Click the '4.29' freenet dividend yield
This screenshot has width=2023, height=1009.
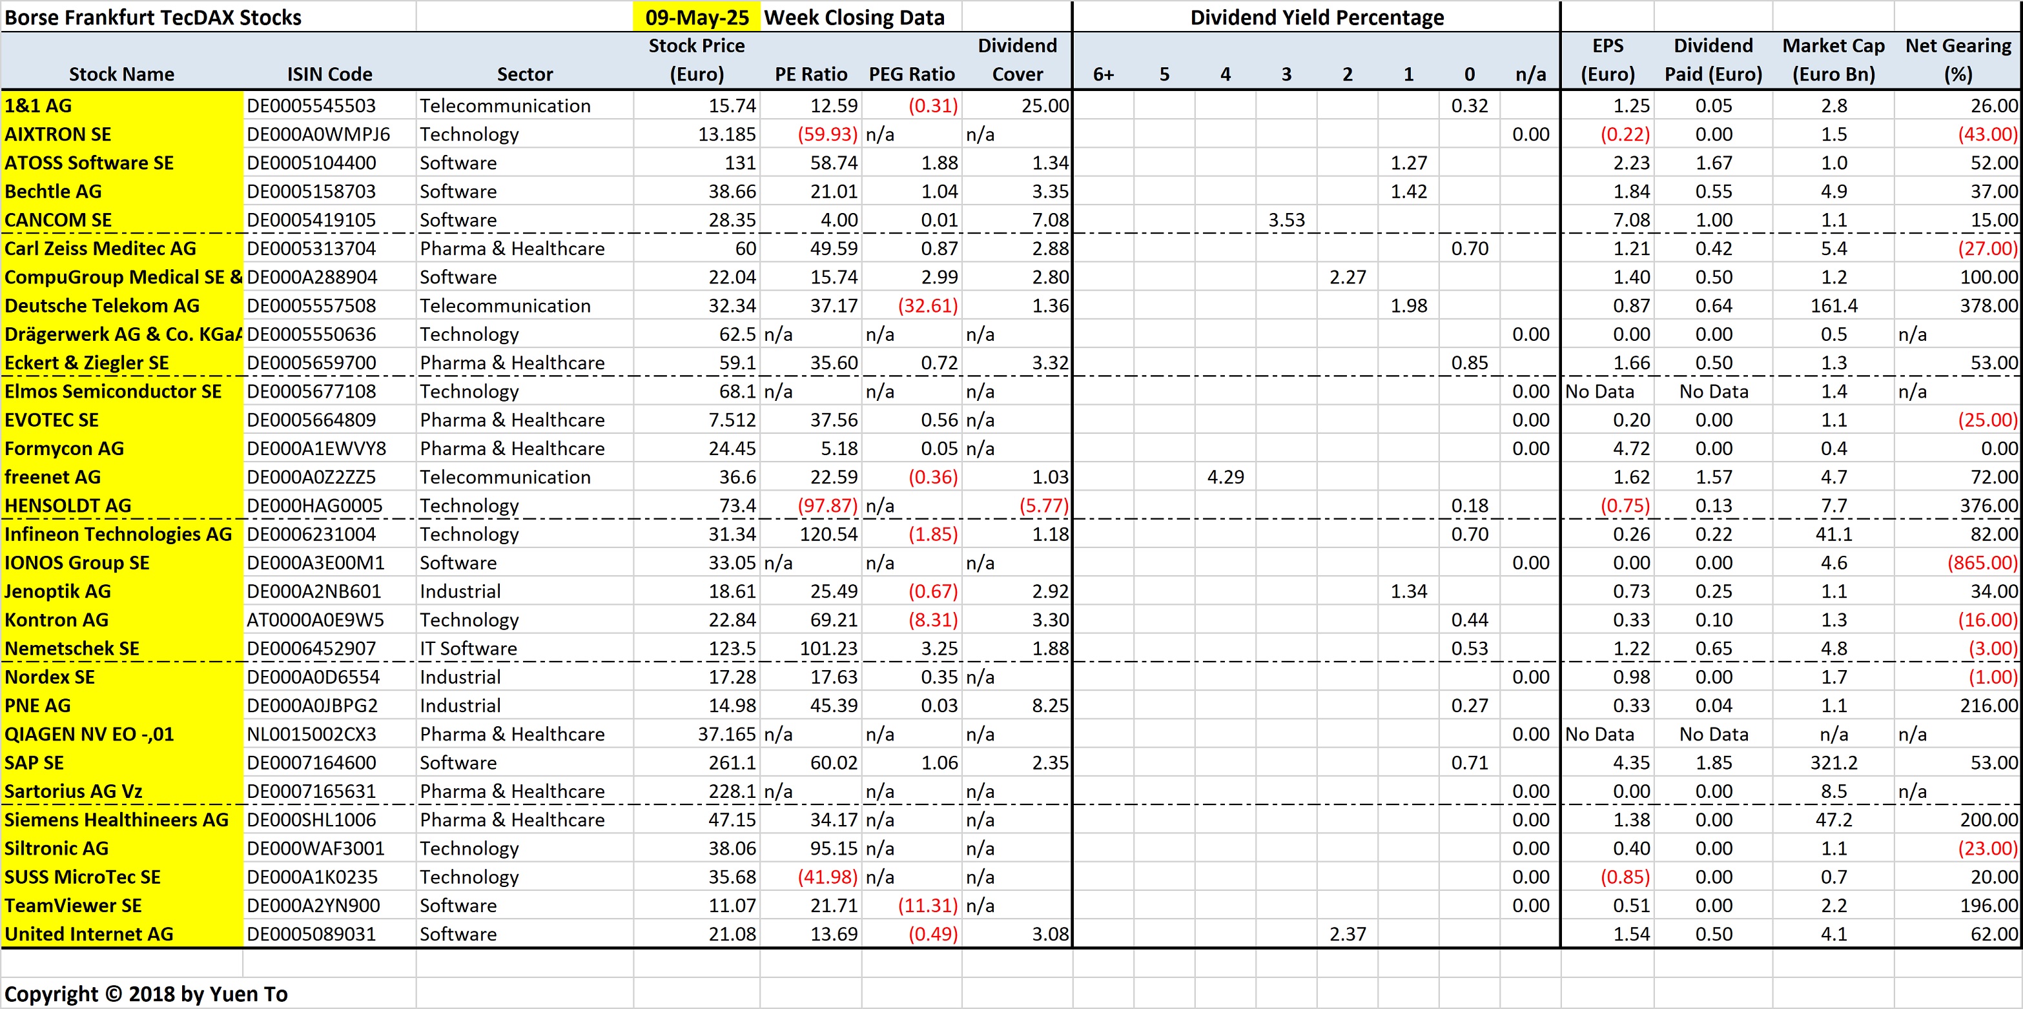coord(1225,476)
